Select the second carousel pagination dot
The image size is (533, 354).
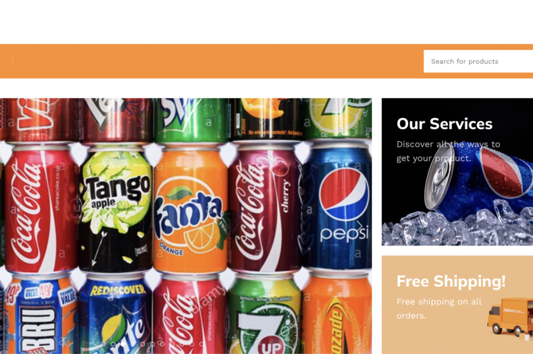click(x=113, y=344)
